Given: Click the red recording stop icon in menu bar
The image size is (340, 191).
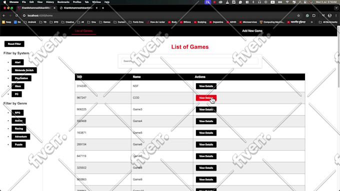Looking at the screenshot, I should tap(214, 2).
